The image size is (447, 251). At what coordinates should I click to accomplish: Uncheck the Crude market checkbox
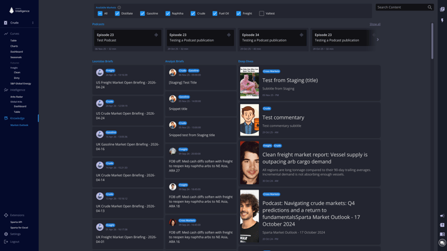[x=193, y=13]
